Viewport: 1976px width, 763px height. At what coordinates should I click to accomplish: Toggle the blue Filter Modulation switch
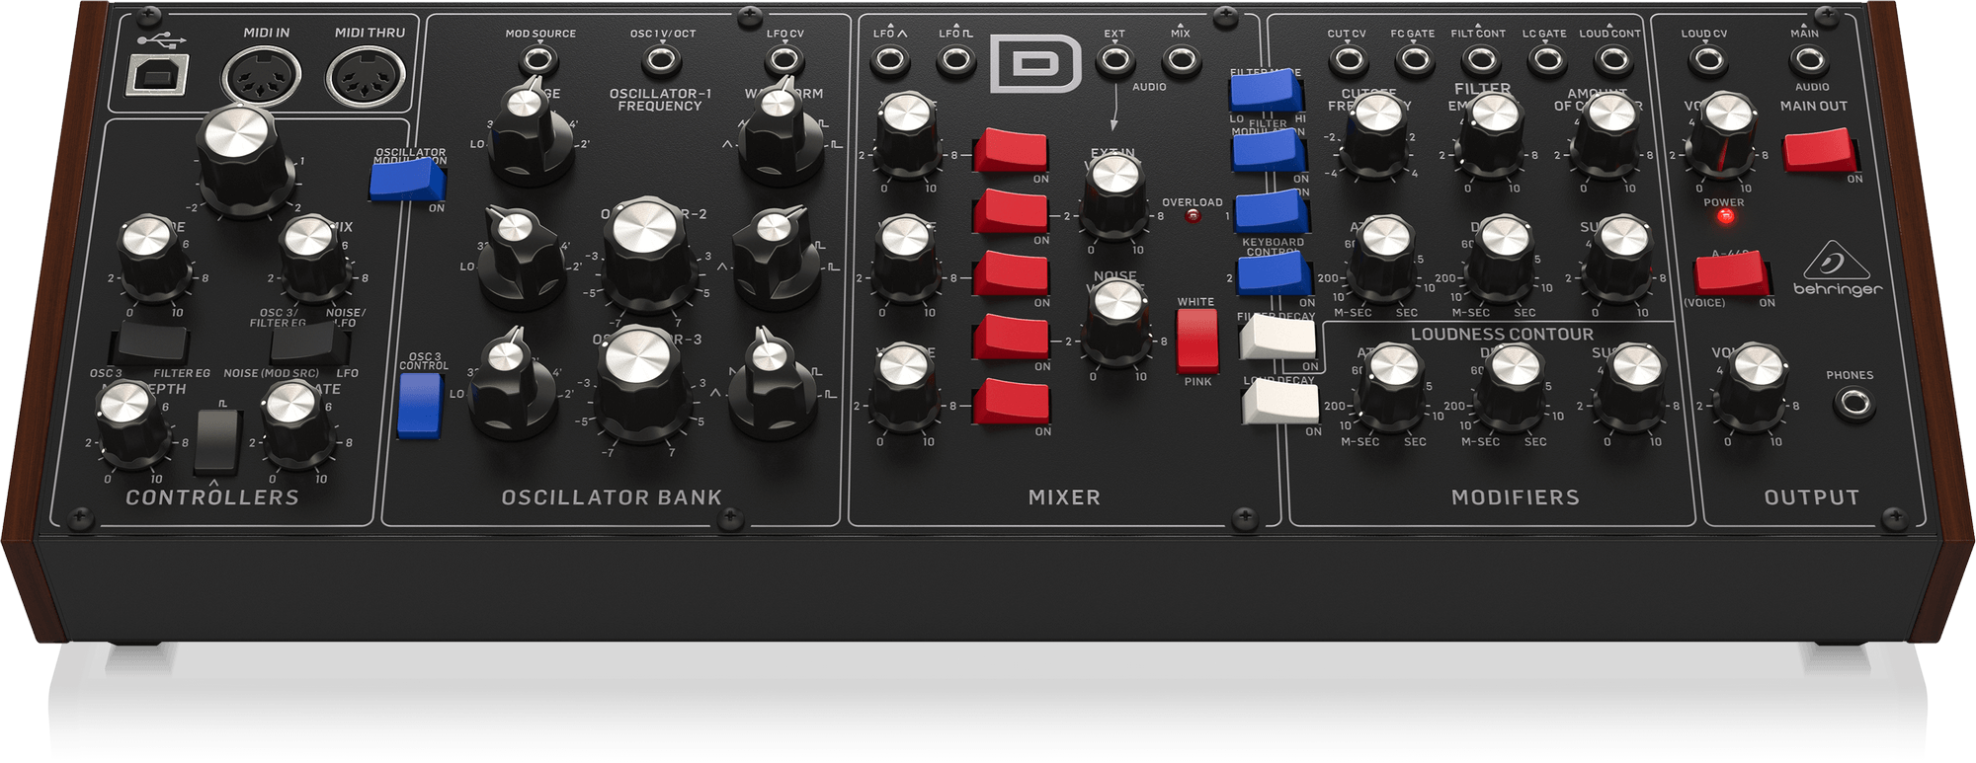click(1270, 151)
